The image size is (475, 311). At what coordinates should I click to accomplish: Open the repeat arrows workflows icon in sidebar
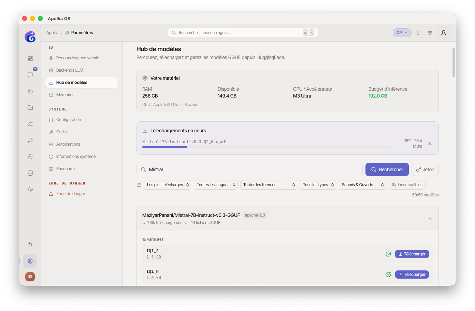pos(30,140)
